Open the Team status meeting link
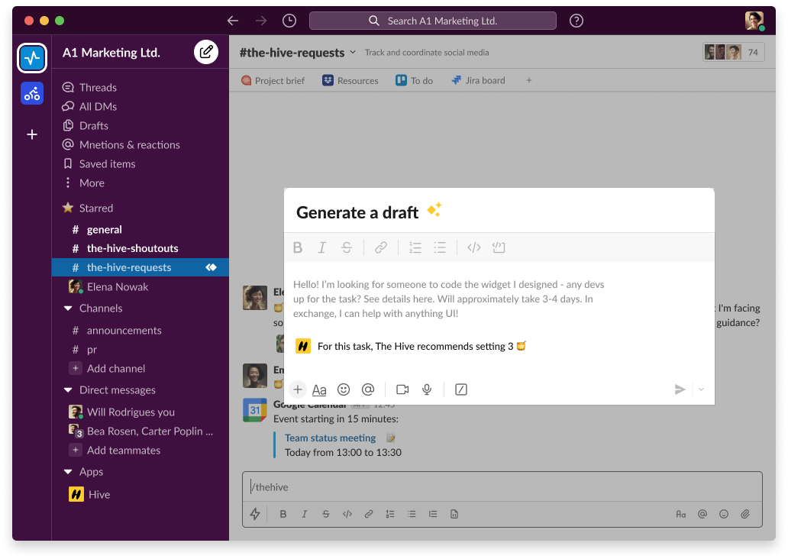Screen dimensions: 788x559 [x=330, y=438]
